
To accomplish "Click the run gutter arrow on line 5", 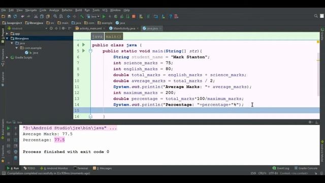I will click(x=83, y=51).
